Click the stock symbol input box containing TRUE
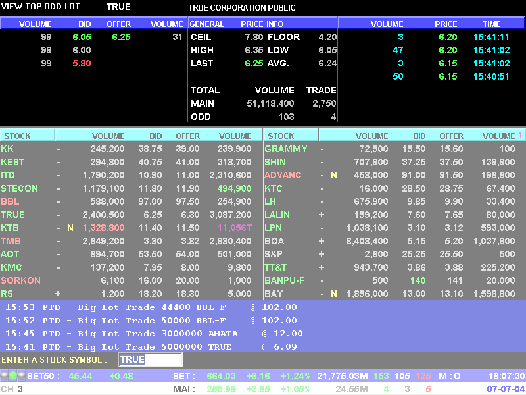526x395 pixels. click(x=151, y=359)
